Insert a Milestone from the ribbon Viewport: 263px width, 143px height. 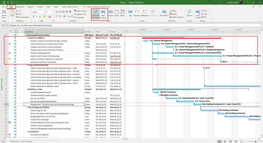point(145,13)
